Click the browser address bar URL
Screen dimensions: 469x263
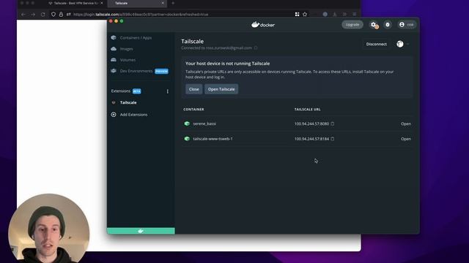[141, 15]
